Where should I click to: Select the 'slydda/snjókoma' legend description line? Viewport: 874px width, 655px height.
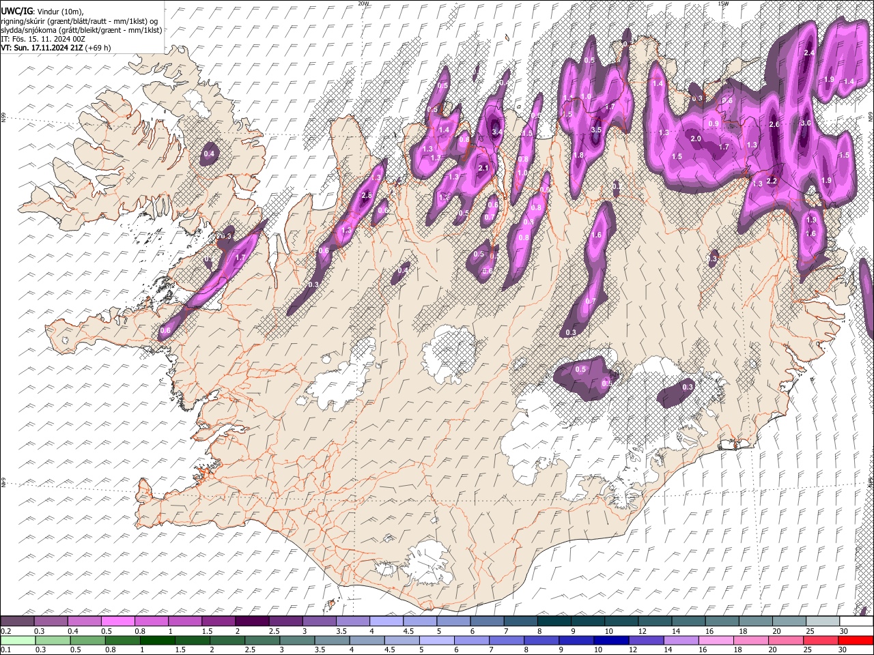(x=81, y=30)
